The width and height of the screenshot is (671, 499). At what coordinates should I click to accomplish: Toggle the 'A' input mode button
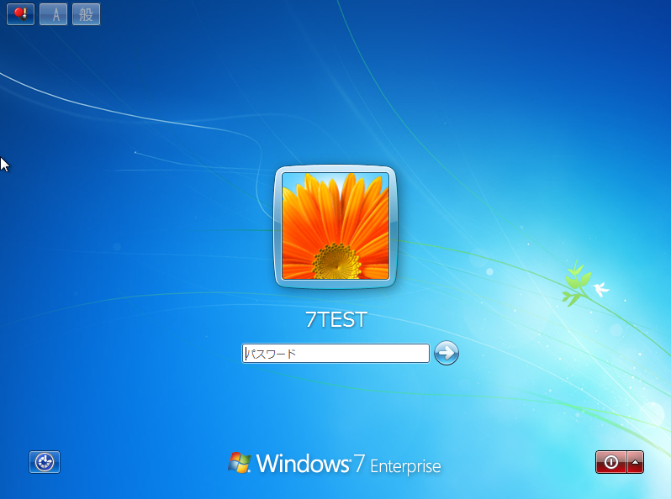pos(54,14)
